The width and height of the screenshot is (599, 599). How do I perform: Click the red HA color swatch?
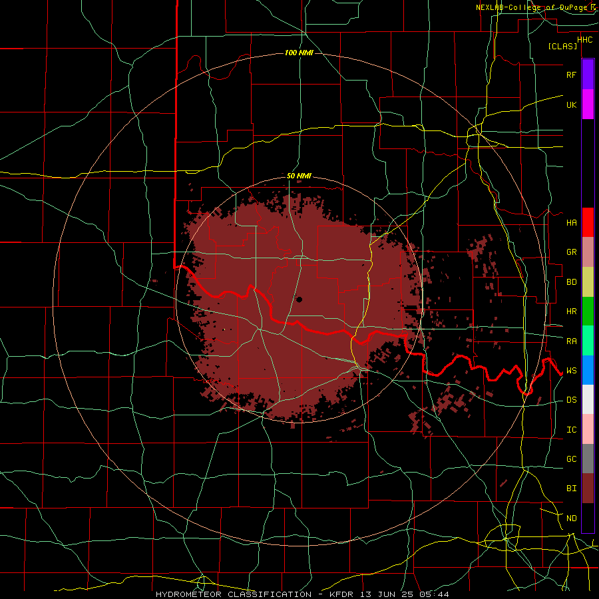coord(588,222)
